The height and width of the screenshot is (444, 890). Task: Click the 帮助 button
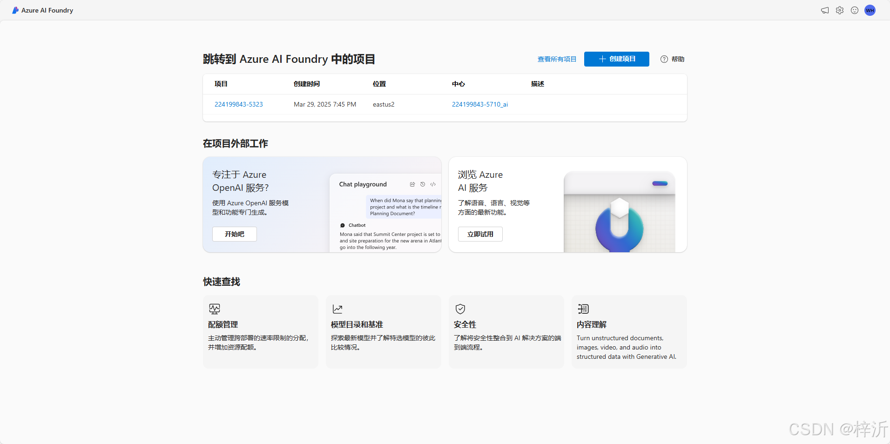click(673, 59)
